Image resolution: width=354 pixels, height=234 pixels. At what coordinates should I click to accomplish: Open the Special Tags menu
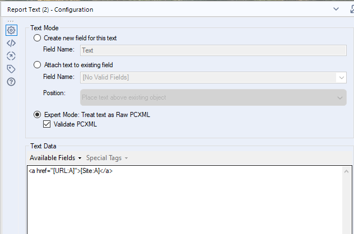pyautogui.click(x=106, y=158)
